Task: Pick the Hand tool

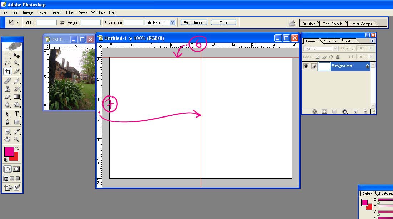Action: (x=7, y=140)
